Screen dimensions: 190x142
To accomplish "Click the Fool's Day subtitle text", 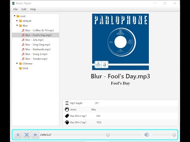I will [x=120, y=83].
